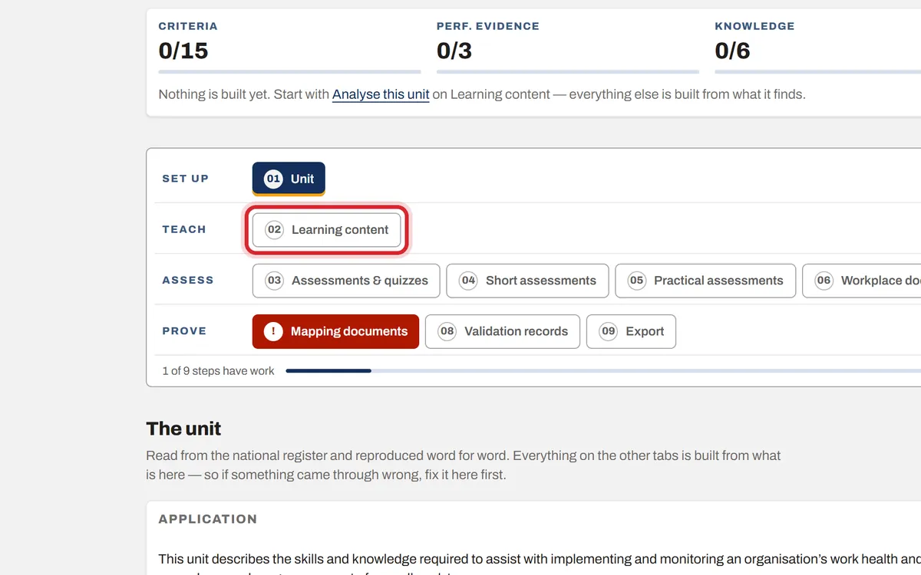Viewport: 921px width, 575px height.
Task: Open the Analyse this unit link
Action: [x=381, y=94]
